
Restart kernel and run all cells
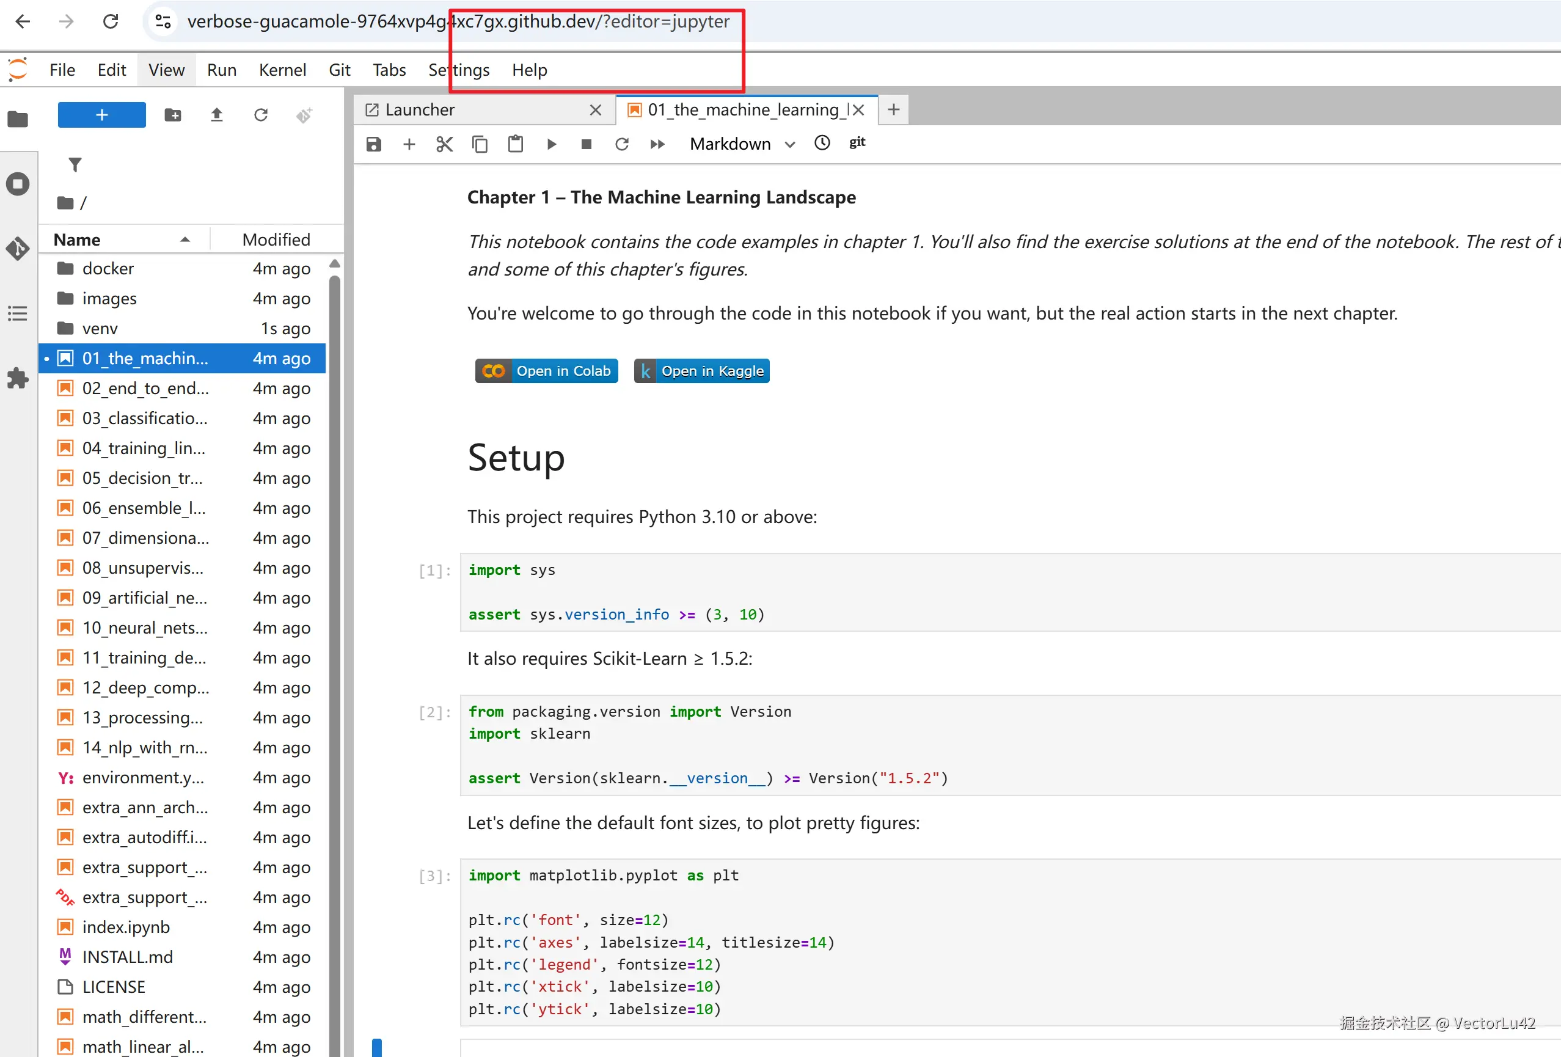point(657,144)
